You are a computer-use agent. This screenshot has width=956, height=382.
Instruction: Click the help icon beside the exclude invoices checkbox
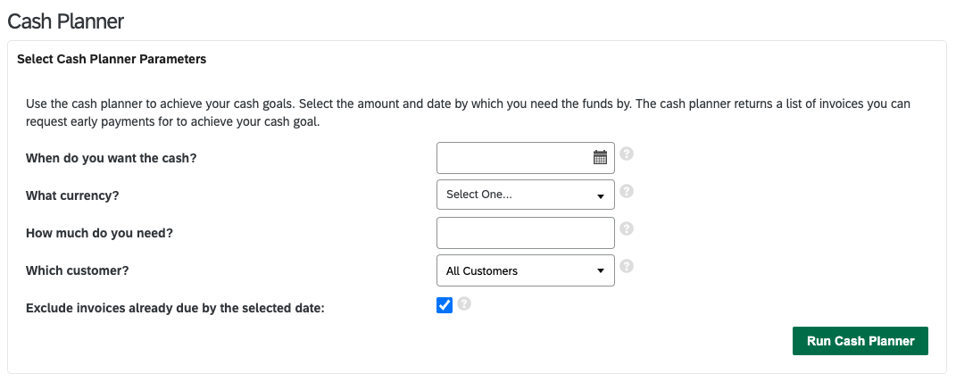coord(464,303)
